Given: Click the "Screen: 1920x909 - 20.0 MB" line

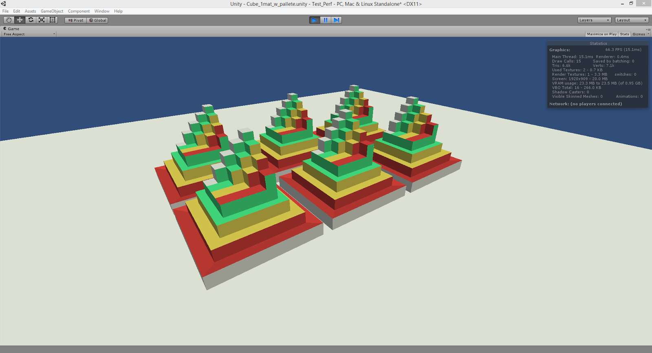Looking at the screenshot, I should [x=580, y=79].
